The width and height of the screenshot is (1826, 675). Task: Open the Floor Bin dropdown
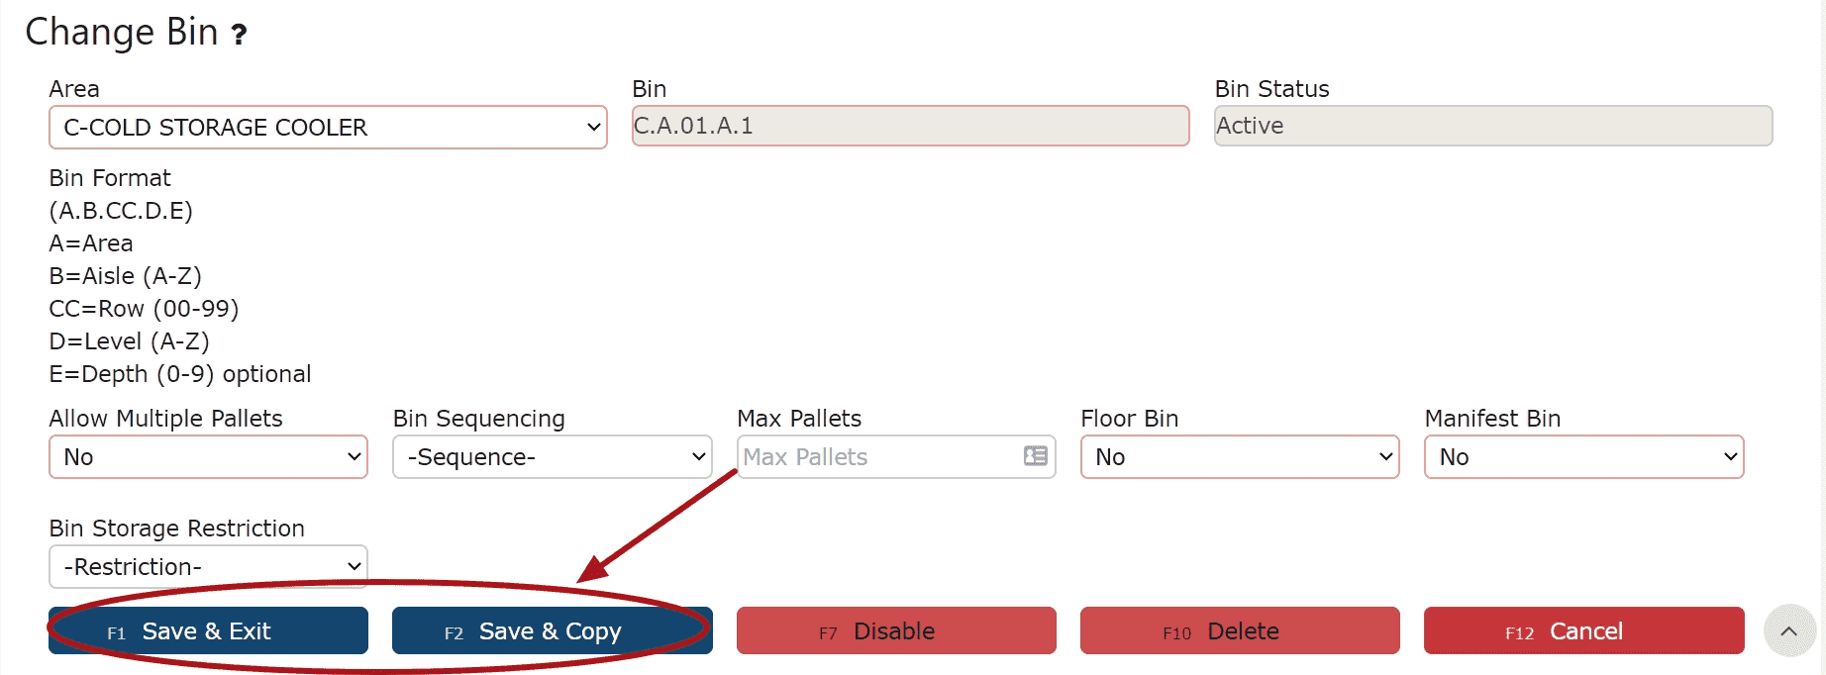1240,456
